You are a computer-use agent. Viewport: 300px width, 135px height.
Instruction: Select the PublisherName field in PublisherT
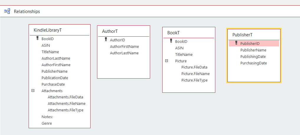point(253,50)
